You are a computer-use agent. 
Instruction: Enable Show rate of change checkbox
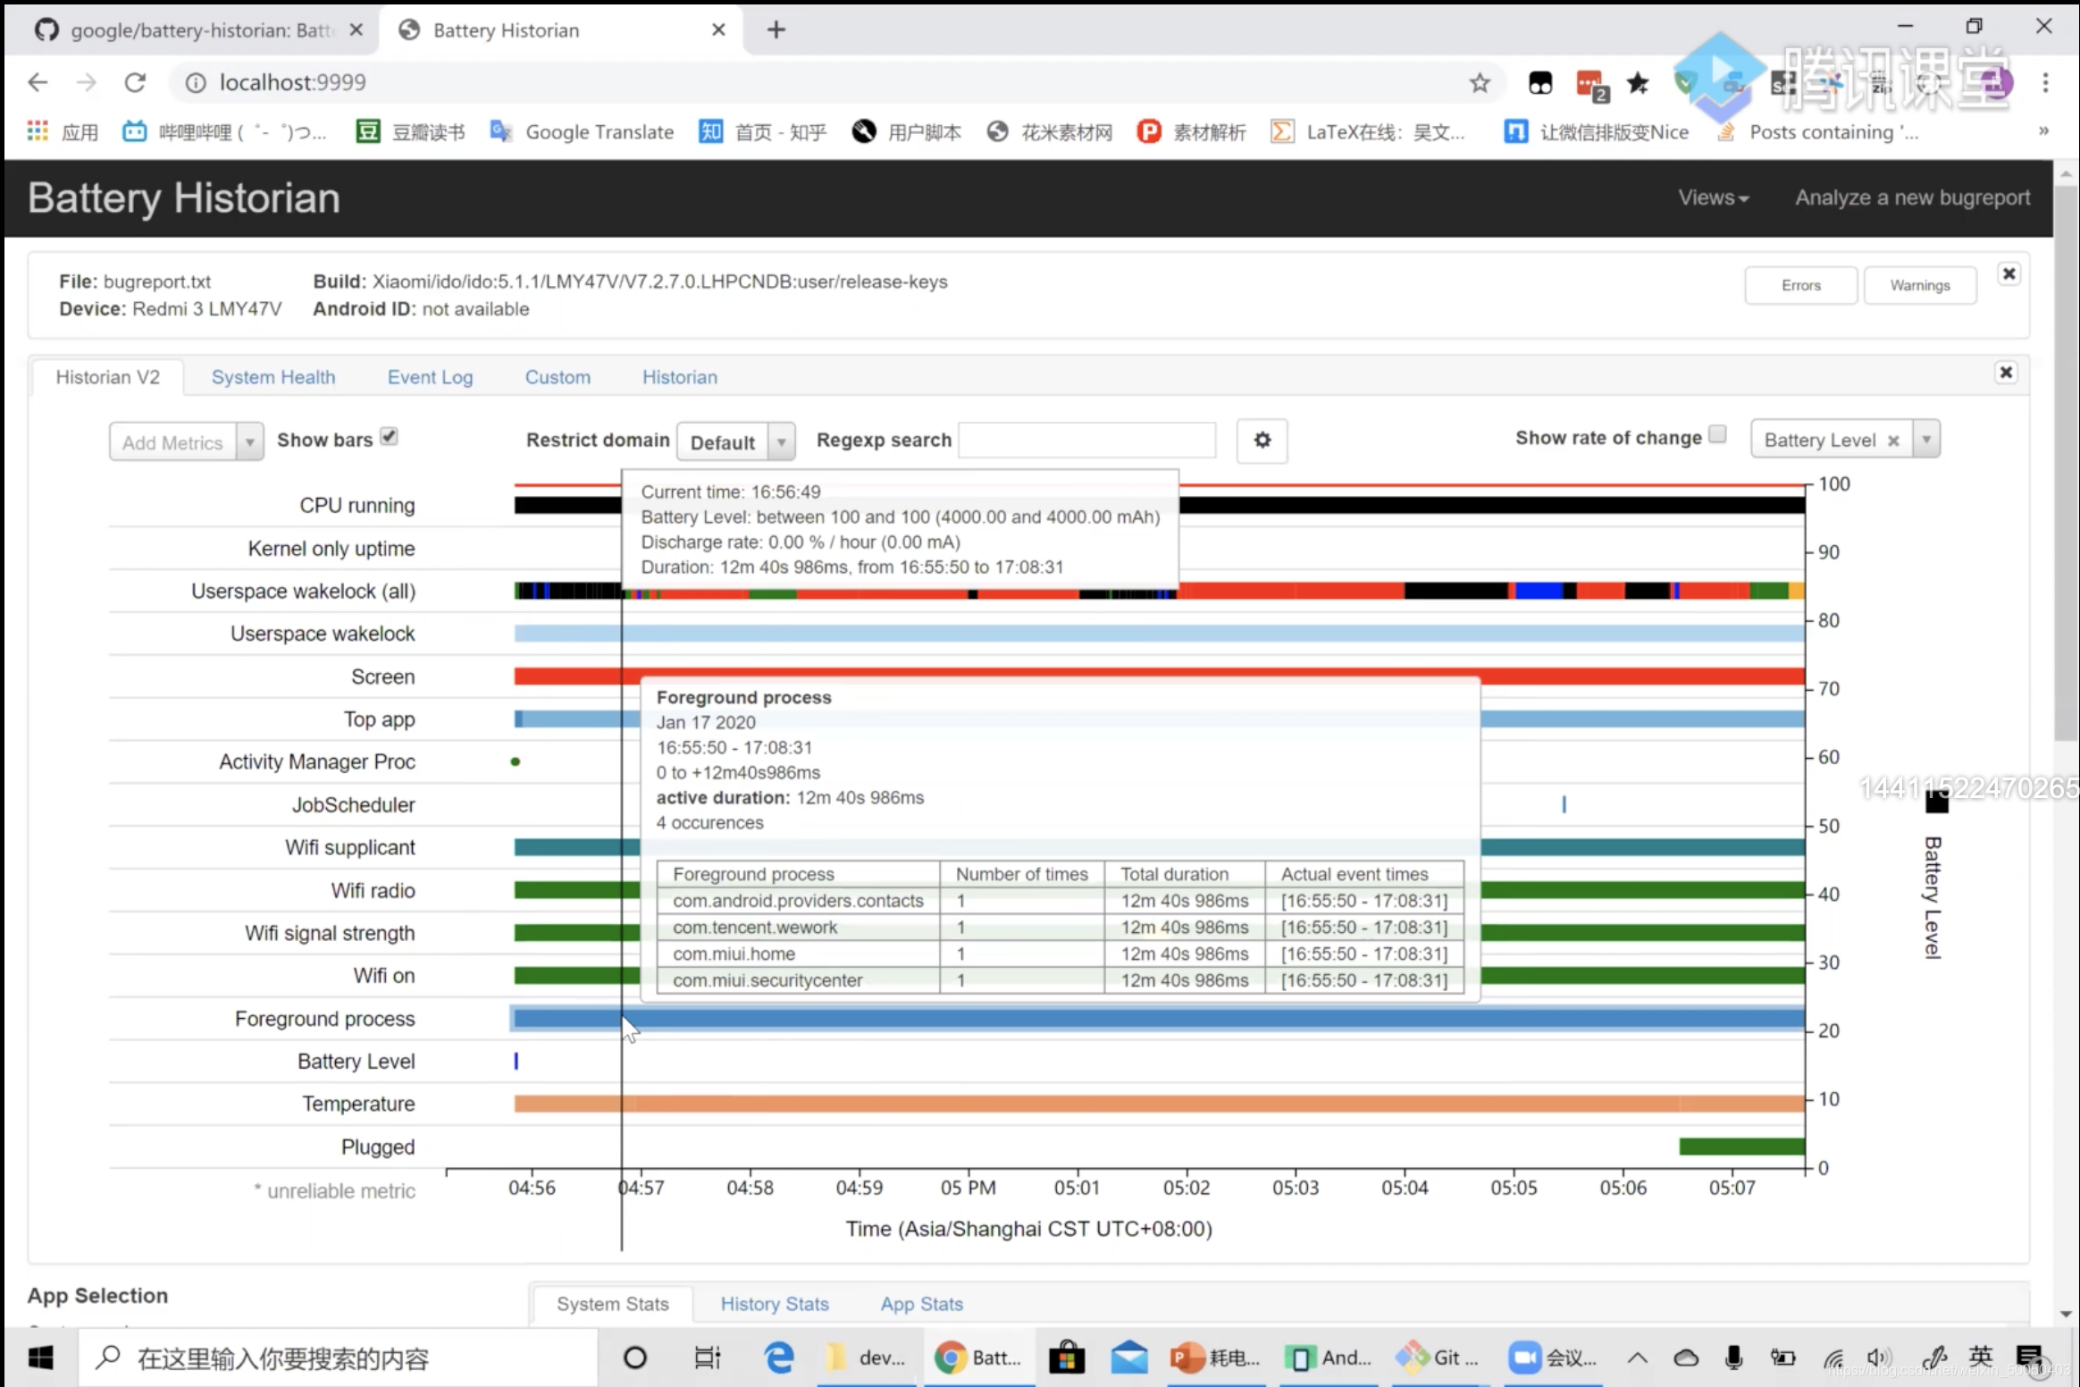(x=1717, y=435)
